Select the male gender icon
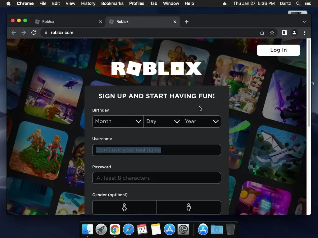The image size is (318, 238). pyautogui.click(x=189, y=207)
